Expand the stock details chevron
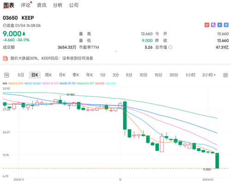Screen dimensions: 231x184 click(x=115, y=52)
